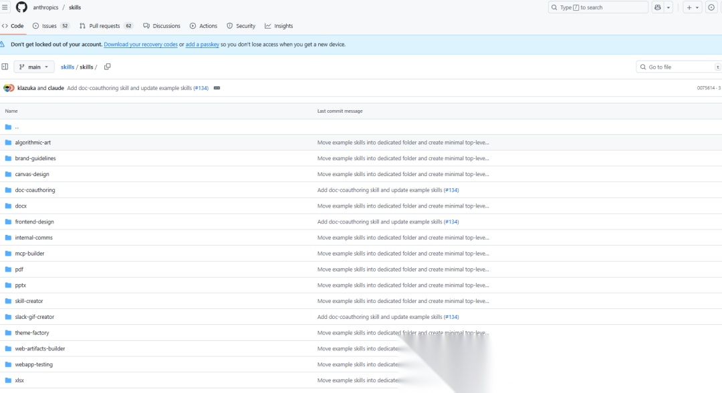Open anthropics owner link in header
722x393 pixels.
tap(45, 7)
